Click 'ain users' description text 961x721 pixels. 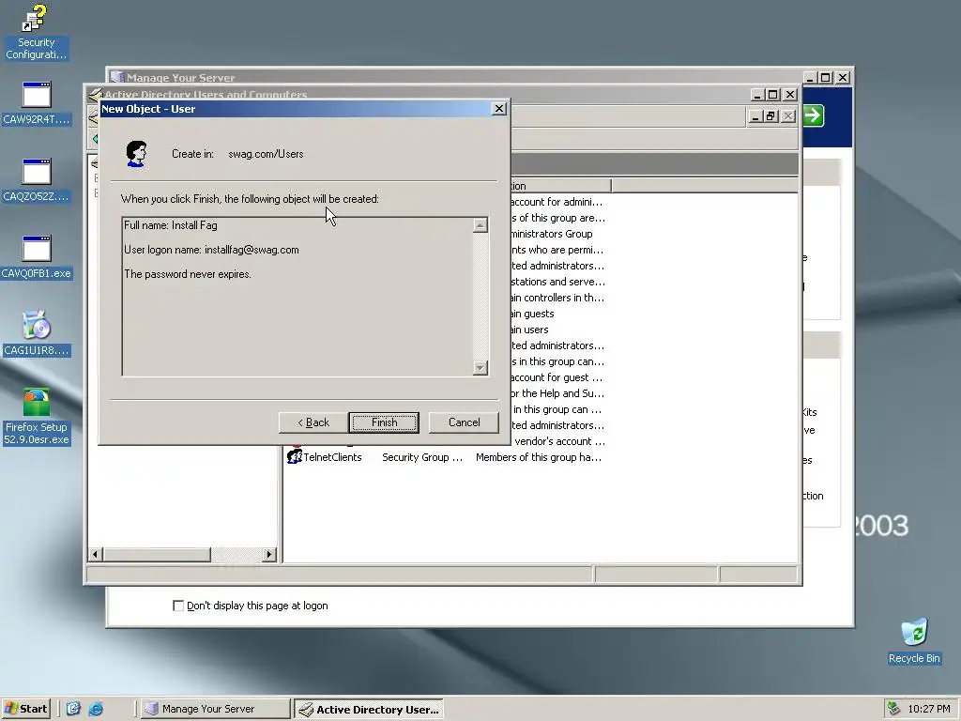tap(529, 330)
